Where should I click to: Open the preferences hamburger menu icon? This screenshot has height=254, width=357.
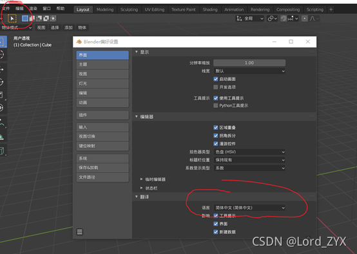[80, 231]
